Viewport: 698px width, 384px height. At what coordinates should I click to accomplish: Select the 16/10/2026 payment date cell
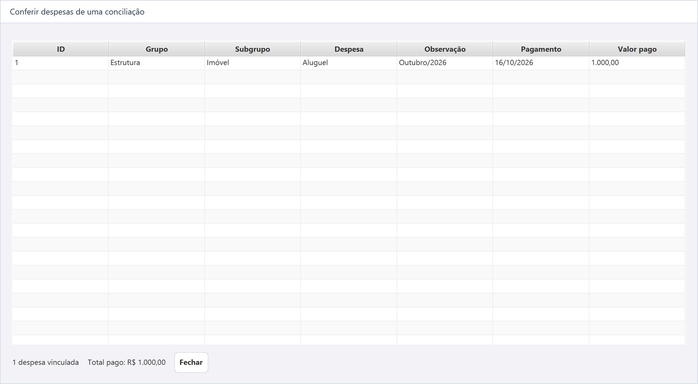point(541,63)
